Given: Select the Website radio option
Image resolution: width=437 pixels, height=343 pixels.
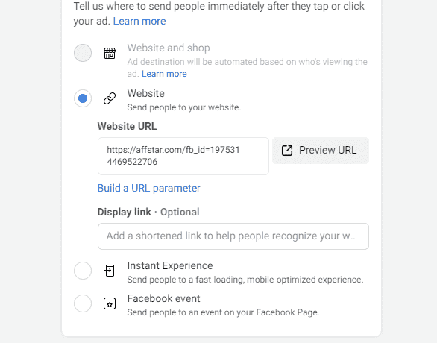Looking at the screenshot, I should point(83,98).
